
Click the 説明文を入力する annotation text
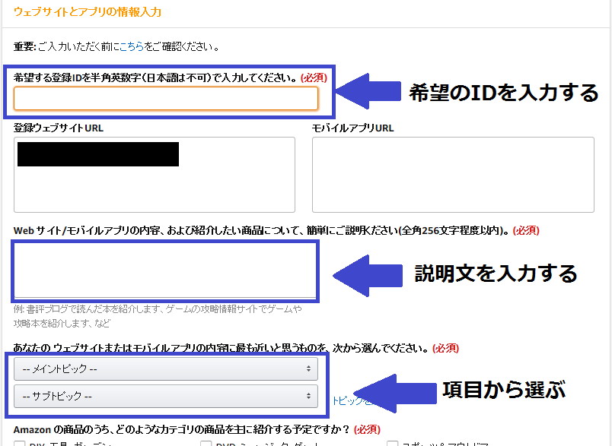[496, 273]
